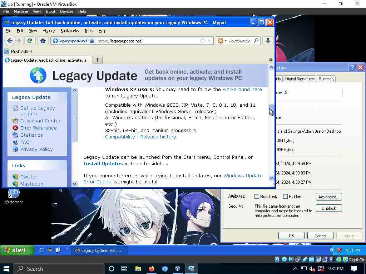The image size is (366, 274).
Task: Click the Install Updates link
Action: pos(103,163)
